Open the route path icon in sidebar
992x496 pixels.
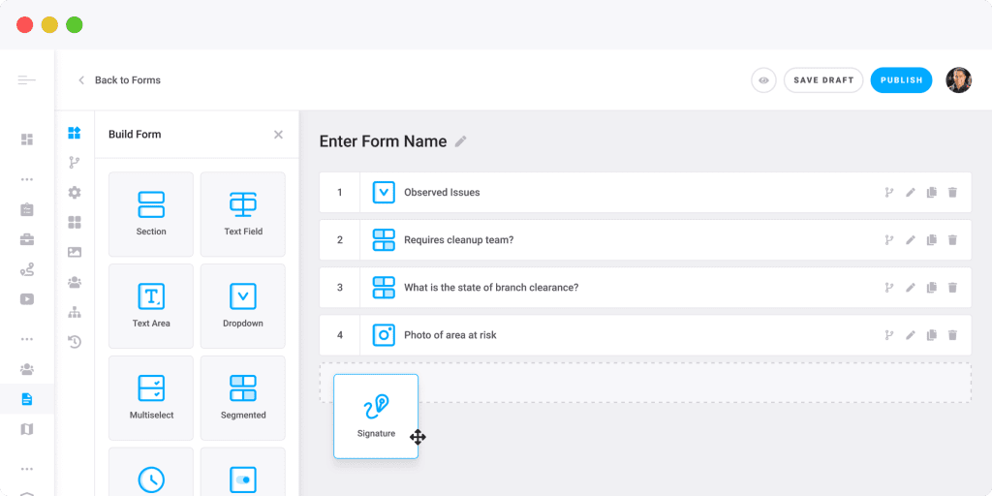(x=26, y=269)
